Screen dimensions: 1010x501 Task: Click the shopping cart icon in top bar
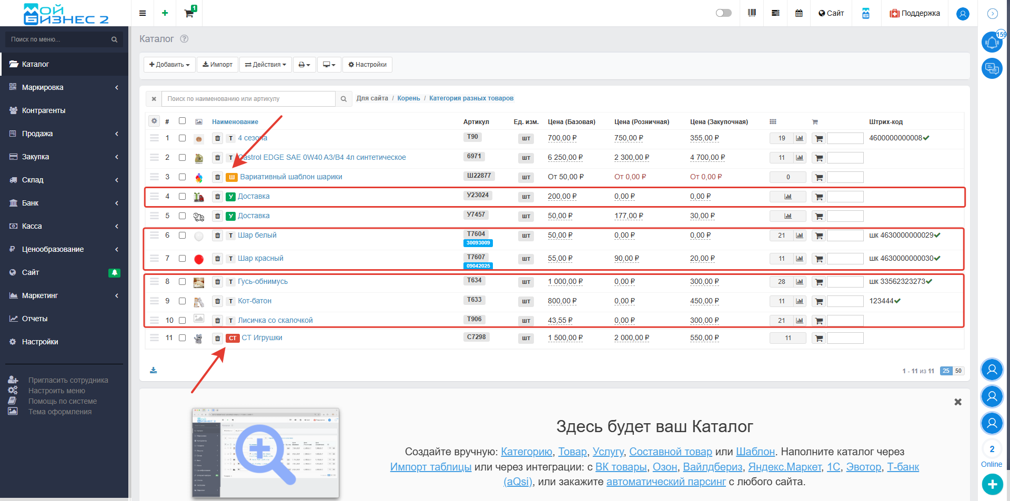(189, 13)
